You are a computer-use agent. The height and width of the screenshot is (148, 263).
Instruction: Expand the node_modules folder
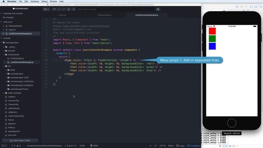pos(4,93)
